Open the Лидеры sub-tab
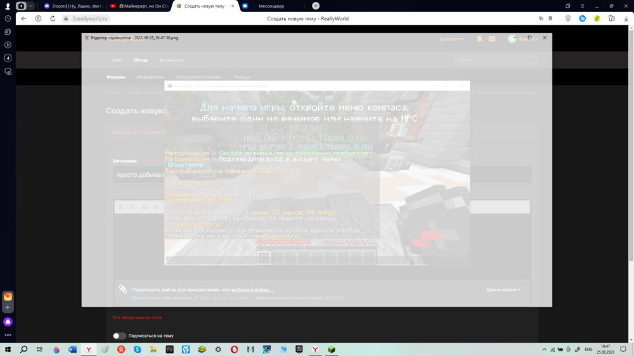The height and width of the screenshot is (356, 634). (242, 77)
